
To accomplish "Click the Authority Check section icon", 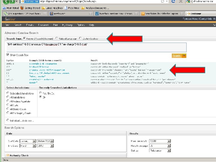I will 8,155.
